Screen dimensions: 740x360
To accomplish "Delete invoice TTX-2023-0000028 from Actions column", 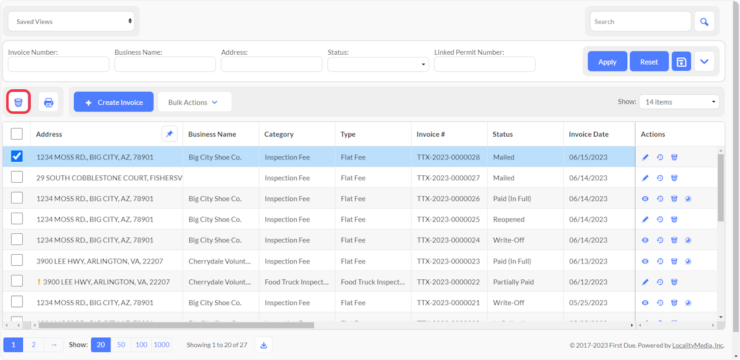I will pyautogui.click(x=674, y=158).
